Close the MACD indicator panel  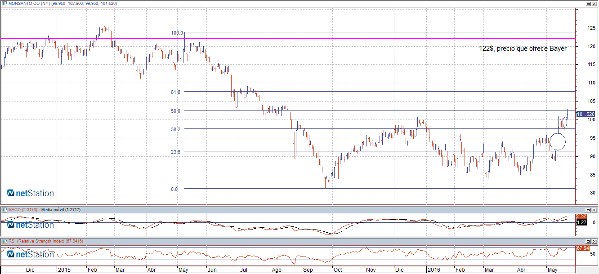pos(595,210)
